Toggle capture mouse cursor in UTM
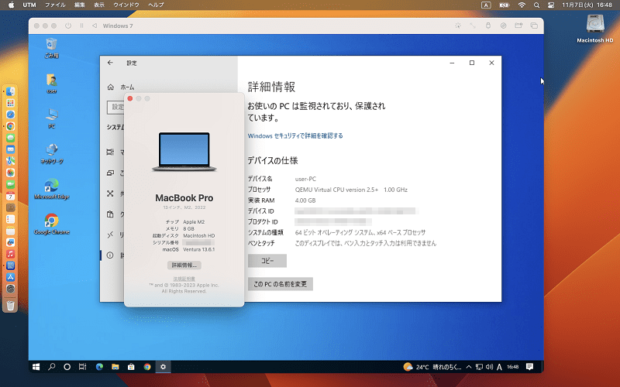This screenshot has height=387, width=620. point(457,26)
